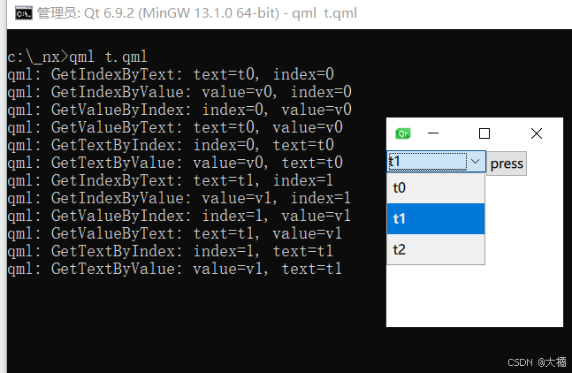Click the press button
This screenshot has width=572, height=373.
507,164
